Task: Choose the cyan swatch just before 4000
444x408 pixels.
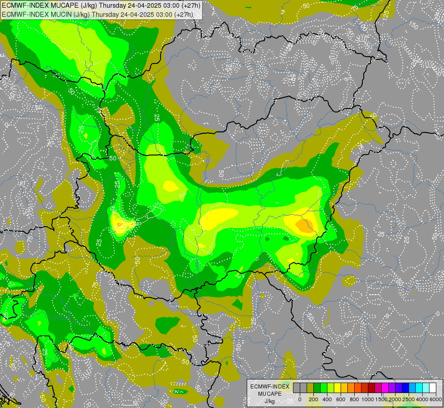Action: [x=420, y=388]
